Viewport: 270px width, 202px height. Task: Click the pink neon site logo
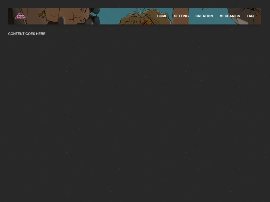(x=20, y=16)
